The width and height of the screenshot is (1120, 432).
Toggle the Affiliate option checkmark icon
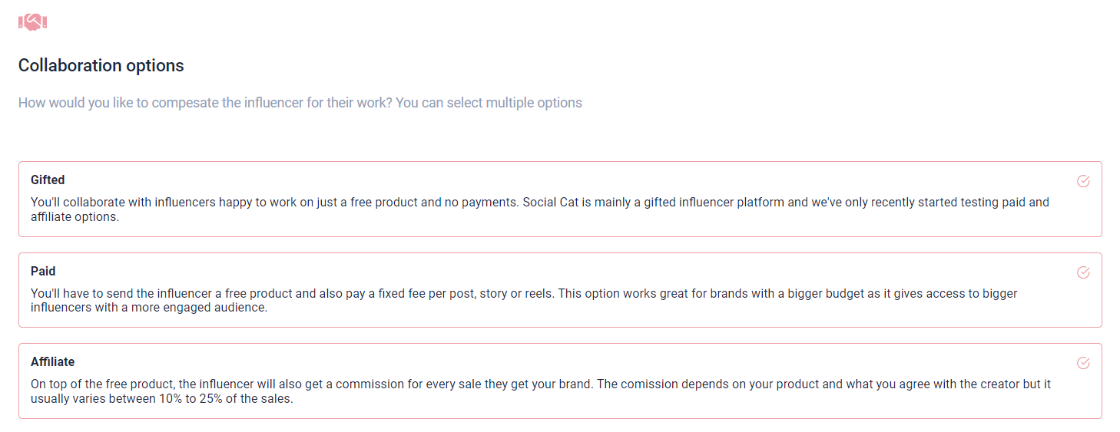(x=1083, y=363)
